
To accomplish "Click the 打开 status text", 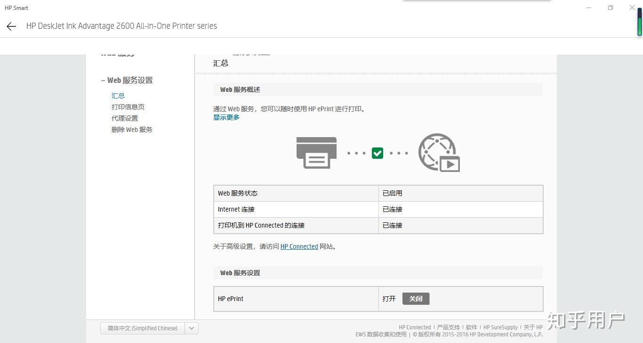I will click(389, 299).
